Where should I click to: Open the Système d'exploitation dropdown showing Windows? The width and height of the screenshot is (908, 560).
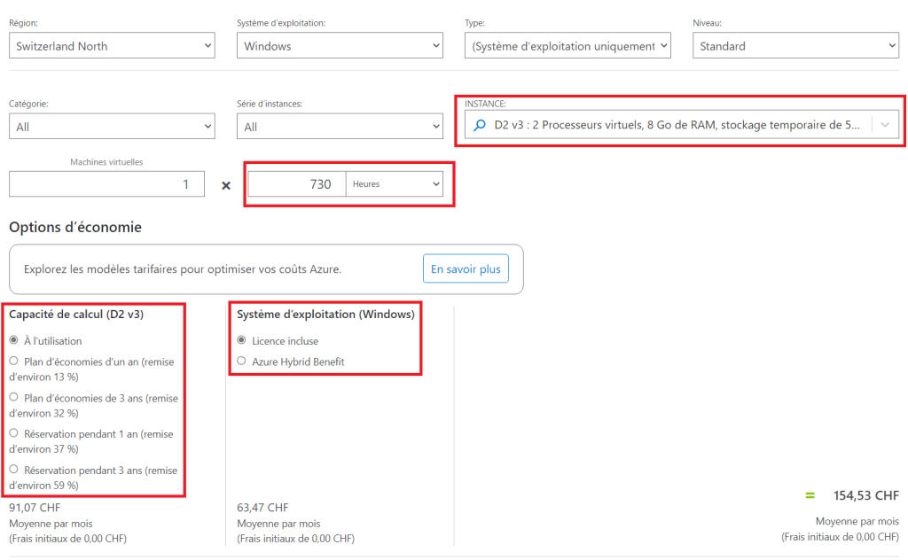point(340,46)
